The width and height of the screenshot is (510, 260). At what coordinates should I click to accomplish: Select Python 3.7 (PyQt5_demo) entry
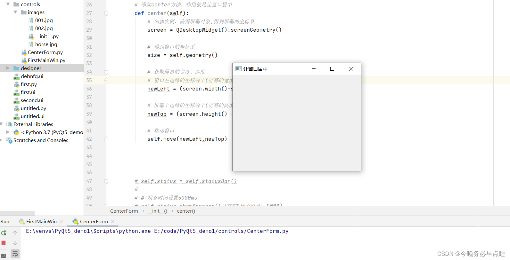[x=52, y=132]
